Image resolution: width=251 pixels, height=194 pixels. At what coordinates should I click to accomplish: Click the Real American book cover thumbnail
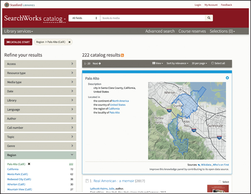218,189
